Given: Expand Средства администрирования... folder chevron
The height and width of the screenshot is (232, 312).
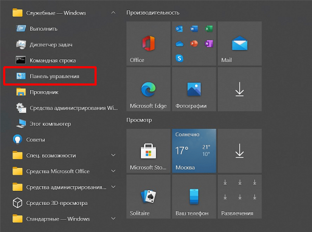Looking at the screenshot, I should coord(113,187).
